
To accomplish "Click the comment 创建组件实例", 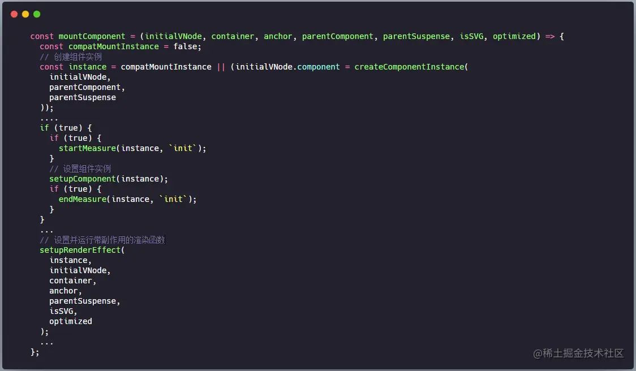I will [x=71, y=57].
